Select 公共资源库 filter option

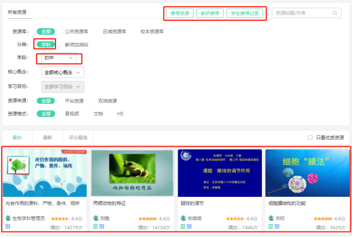click(76, 31)
